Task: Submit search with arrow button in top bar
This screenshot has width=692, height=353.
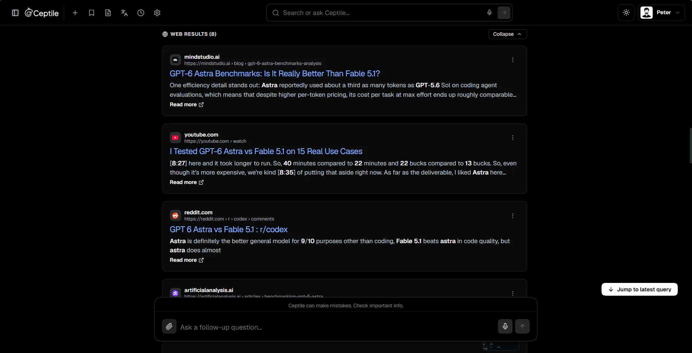Action: coord(504,13)
